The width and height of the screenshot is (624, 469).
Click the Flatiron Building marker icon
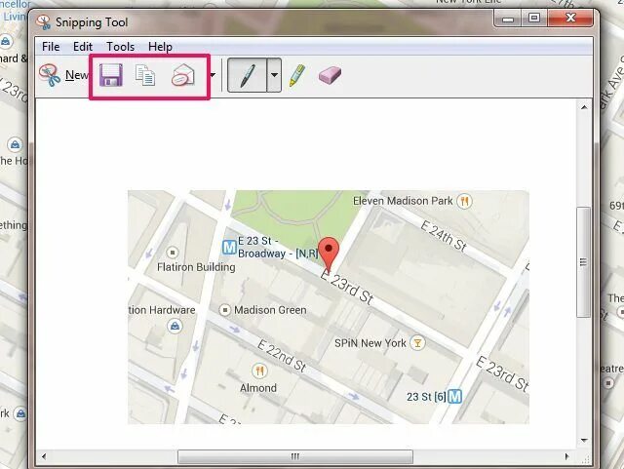click(172, 252)
